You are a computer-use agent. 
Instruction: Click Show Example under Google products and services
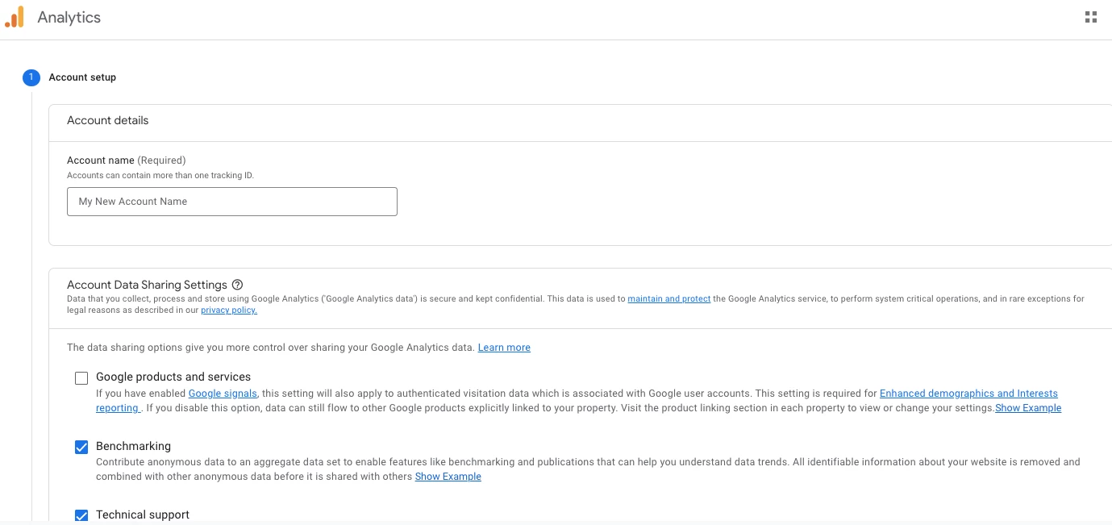1028,408
